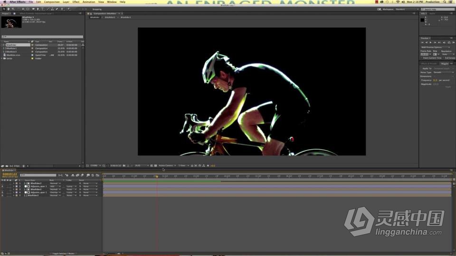This screenshot has height=256, width=456.
Task: Click the playhead marker on time ruler
Action: click(157, 176)
